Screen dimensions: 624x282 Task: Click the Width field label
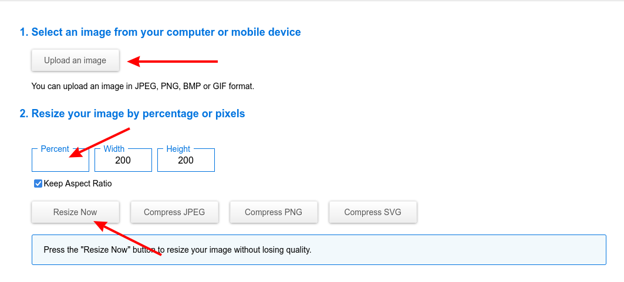(114, 149)
